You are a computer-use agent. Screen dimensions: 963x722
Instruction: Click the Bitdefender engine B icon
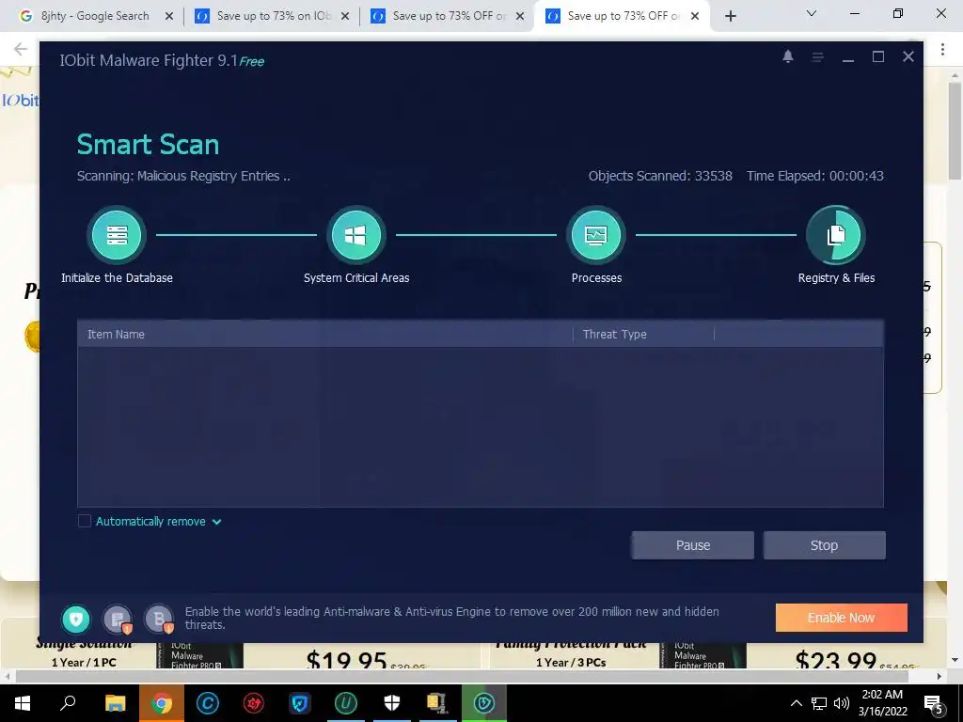pyautogui.click(x=159, y=619)
